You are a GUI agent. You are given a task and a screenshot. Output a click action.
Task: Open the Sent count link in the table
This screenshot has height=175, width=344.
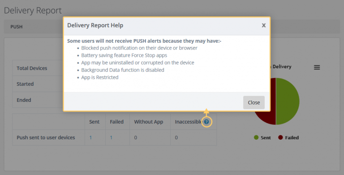coord(90,137)
